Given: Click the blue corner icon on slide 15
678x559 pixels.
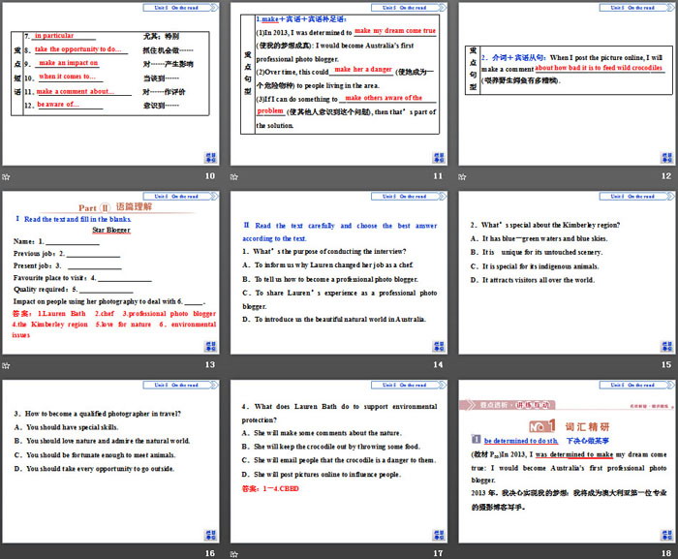Looking at the screenshot, I should 663,345.
